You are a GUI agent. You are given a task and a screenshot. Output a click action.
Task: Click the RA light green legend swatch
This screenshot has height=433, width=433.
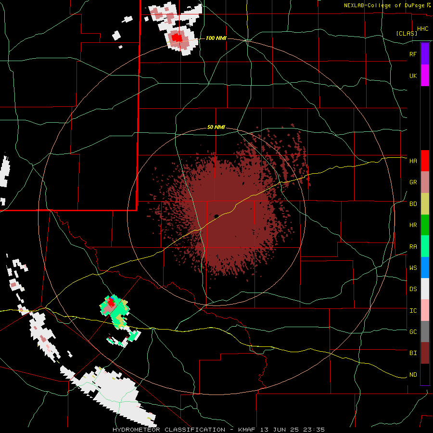point(425,246)
